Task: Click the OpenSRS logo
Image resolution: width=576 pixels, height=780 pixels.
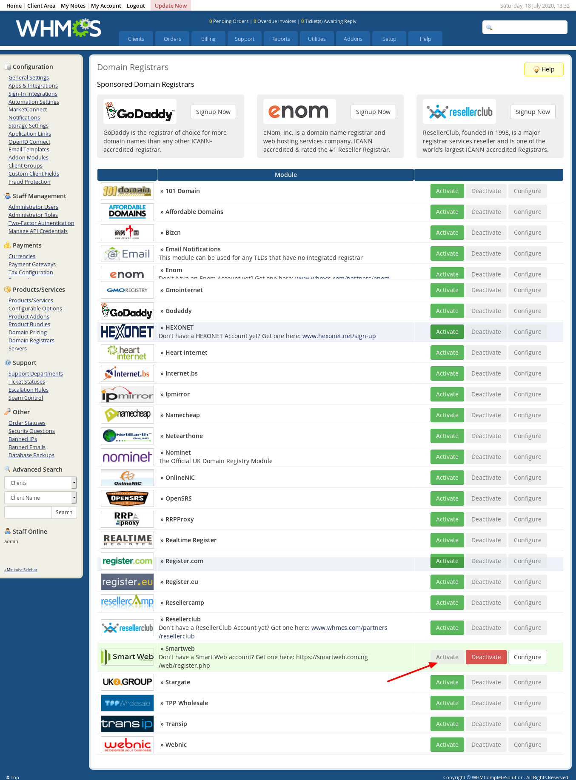Action: coord(127,498)
